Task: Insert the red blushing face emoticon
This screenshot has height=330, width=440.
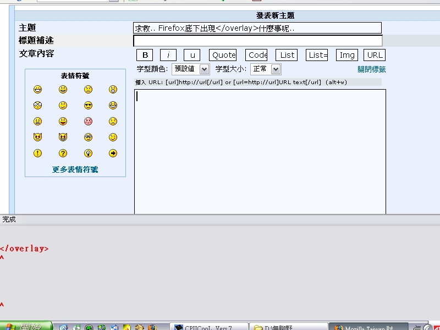Action: [88, 122]
